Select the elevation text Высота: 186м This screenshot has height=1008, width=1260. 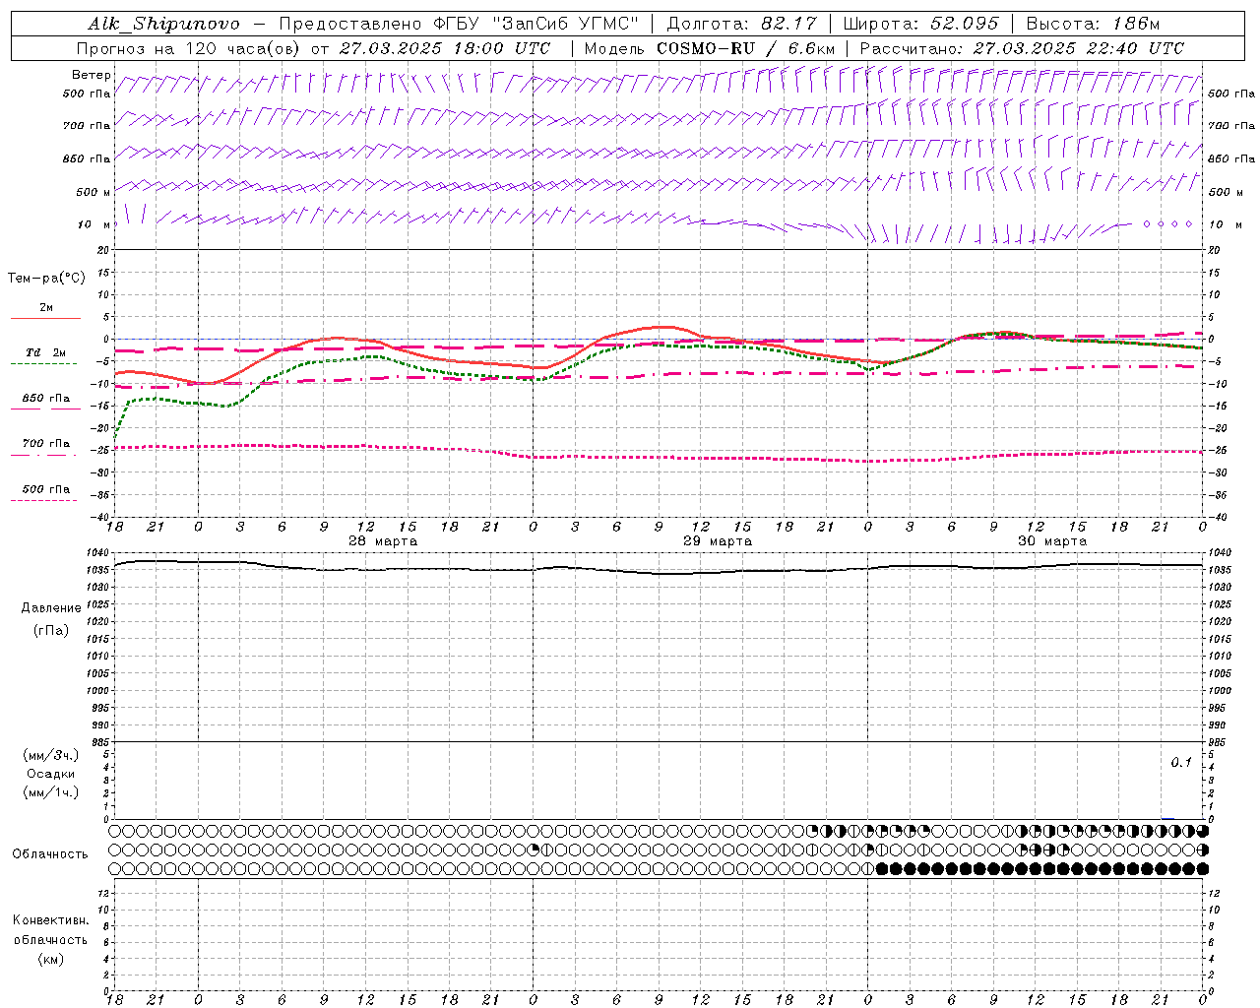click(x=1093, y=24)
